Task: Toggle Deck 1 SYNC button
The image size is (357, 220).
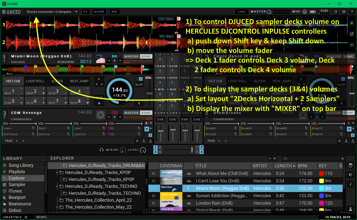Action: pos(146,56)
